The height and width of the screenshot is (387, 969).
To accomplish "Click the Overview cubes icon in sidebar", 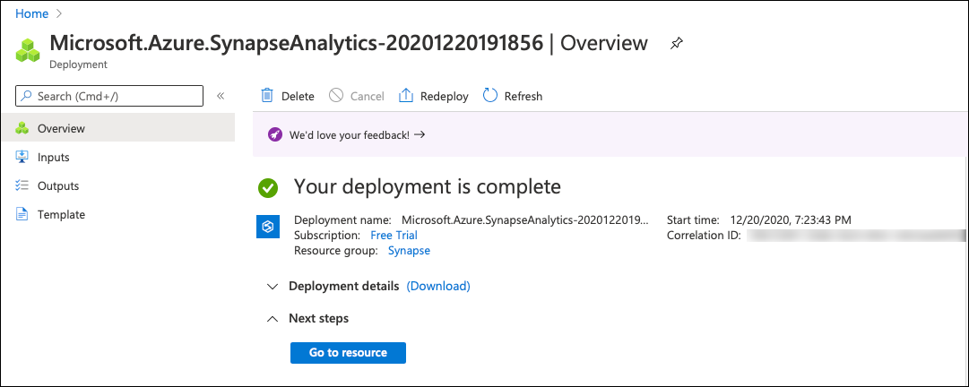I will 22,128.
